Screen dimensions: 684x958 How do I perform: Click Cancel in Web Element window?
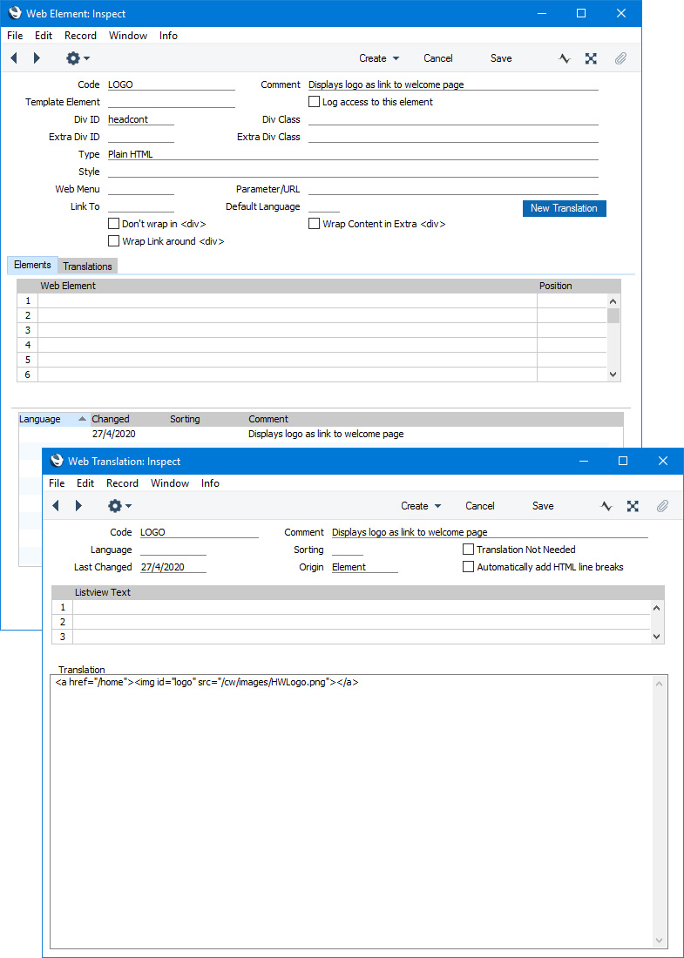pyautogui.click(x=438, y=58)
